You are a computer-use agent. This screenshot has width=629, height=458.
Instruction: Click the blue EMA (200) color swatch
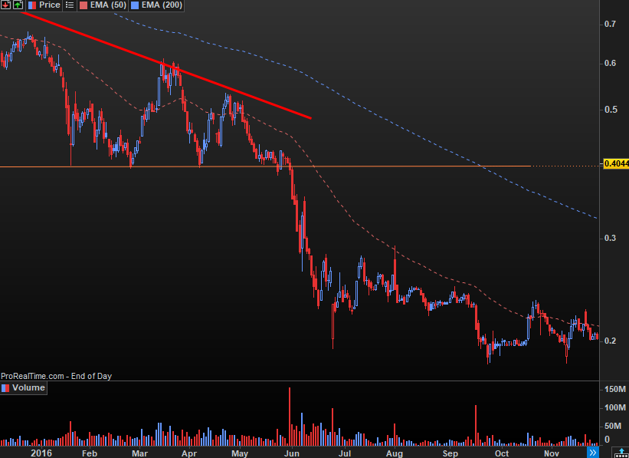click(136, 5)
